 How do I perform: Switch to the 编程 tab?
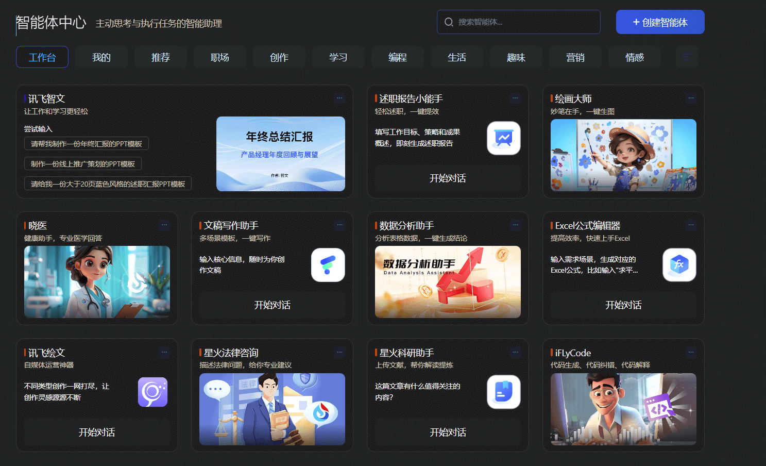pos(398,57)
